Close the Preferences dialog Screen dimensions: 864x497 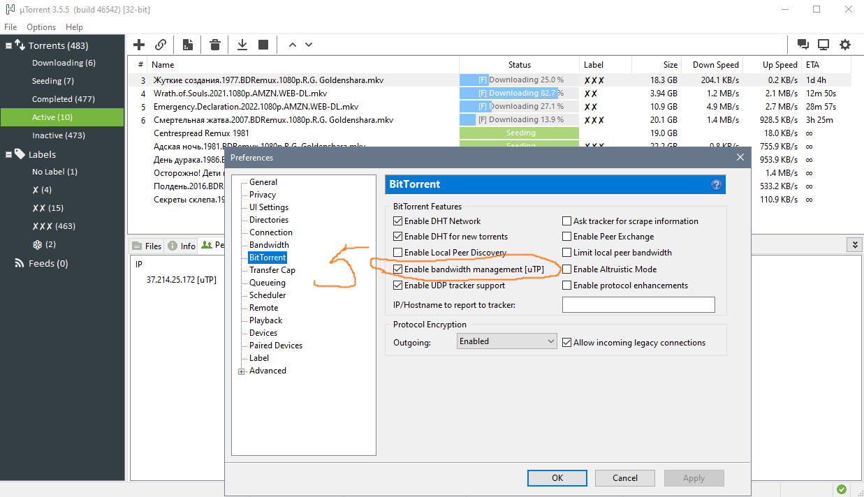tap(740, 158)
